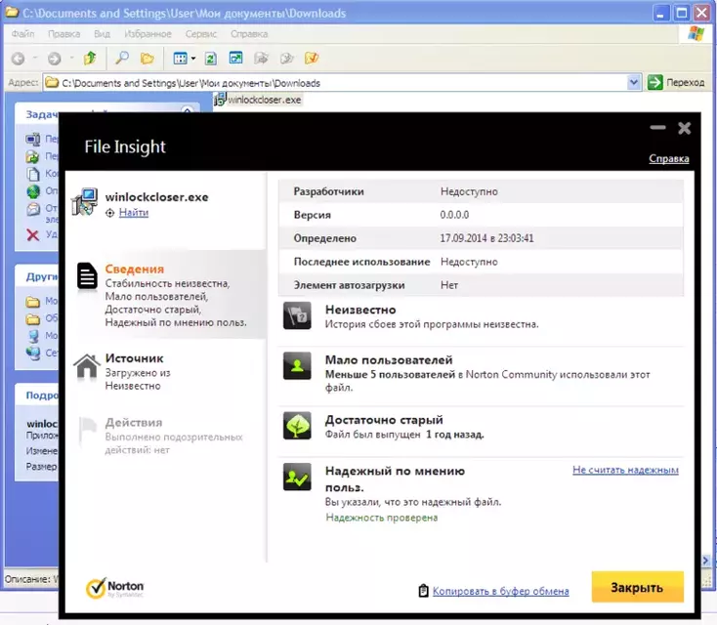
Task: Click the Не считать надежным link
Action: [625, 470]
